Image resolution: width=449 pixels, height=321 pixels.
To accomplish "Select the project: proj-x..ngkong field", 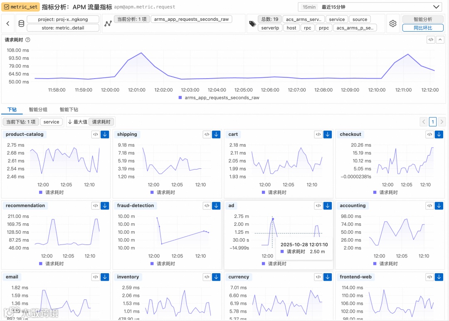I will 63,19.
